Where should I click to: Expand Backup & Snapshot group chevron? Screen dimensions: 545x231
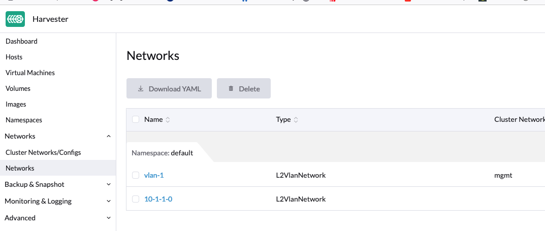[x=109, y=184]
